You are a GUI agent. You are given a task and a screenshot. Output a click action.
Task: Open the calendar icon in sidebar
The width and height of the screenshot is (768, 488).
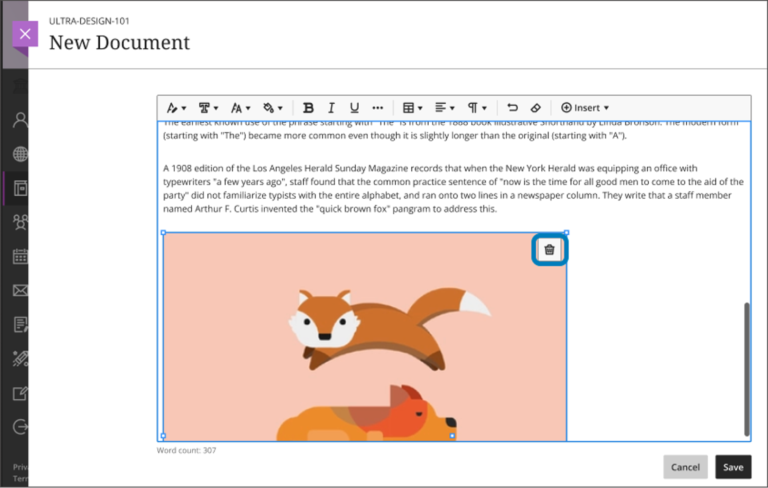[x=20, y=256]
